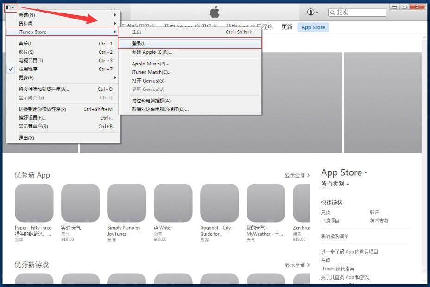Select 对这台电脑授权(A)... menu item
Image resolution: width=430 pixels, height=287 pixels.
153,101
